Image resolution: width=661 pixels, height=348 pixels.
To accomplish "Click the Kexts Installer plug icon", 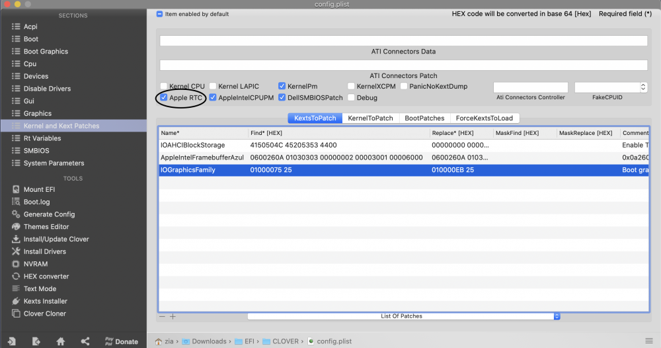I will coord(17,302).
